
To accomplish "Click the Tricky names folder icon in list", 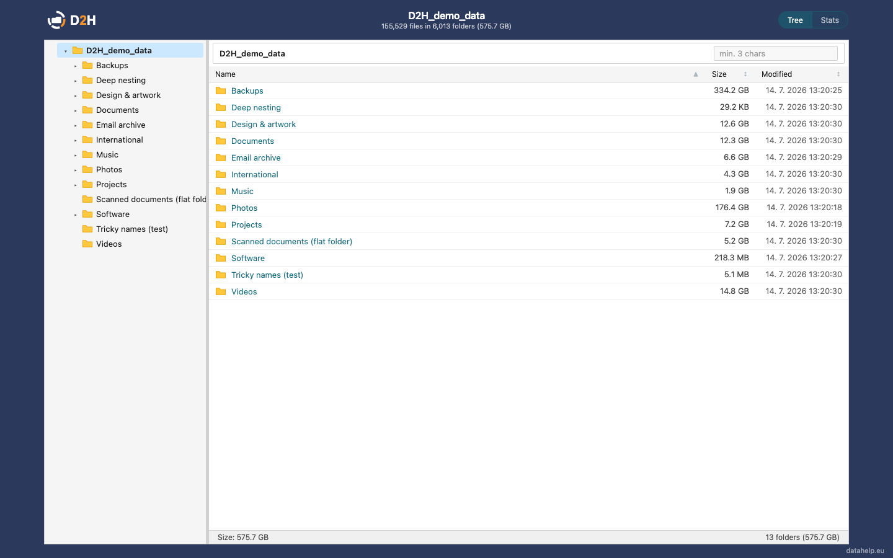I will click(221, 275).
